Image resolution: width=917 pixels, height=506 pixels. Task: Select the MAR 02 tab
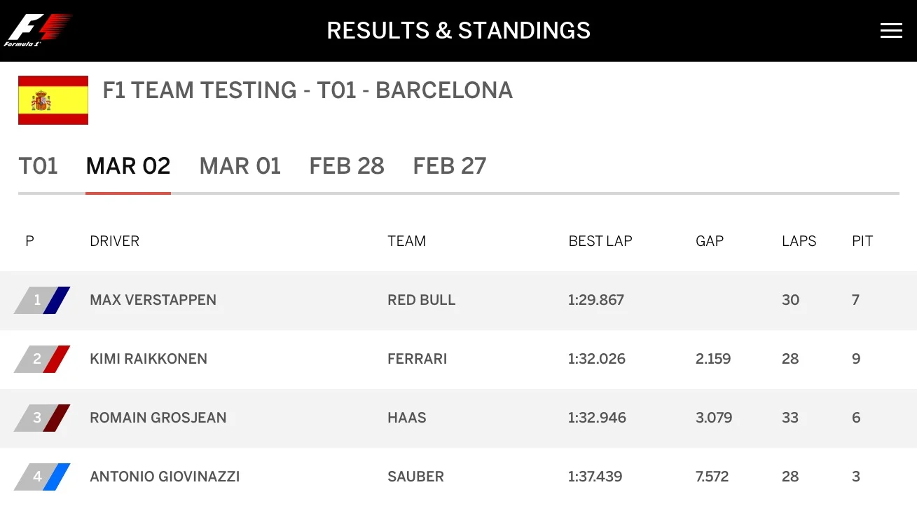click(128, 166)
